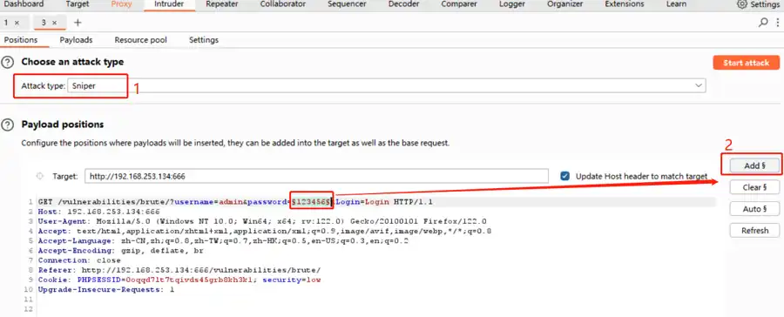Image resolution: width=784 pixels, height=317 pixels.
Task: Toggle Update Host header to match target
Action: pos(565,176)
